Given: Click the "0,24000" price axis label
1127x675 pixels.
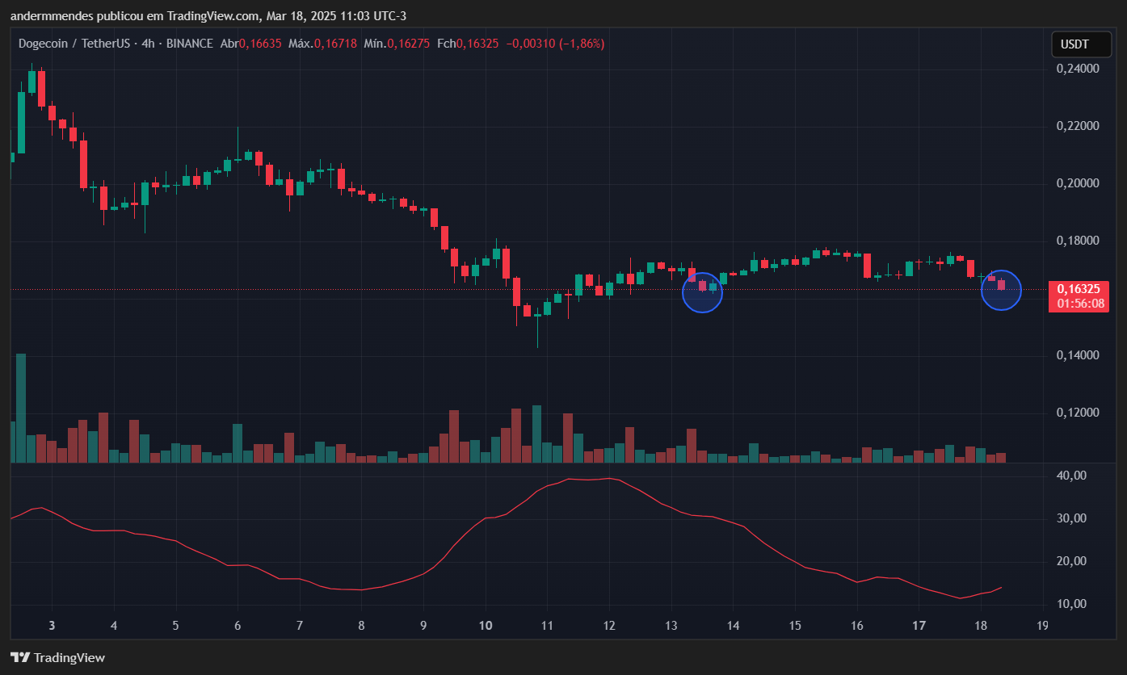Looking at the screenshot, I should 1078,69.
